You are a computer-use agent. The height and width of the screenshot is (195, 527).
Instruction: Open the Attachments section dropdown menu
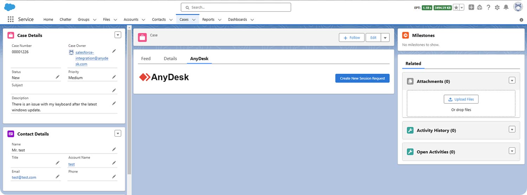pos(512,80)
